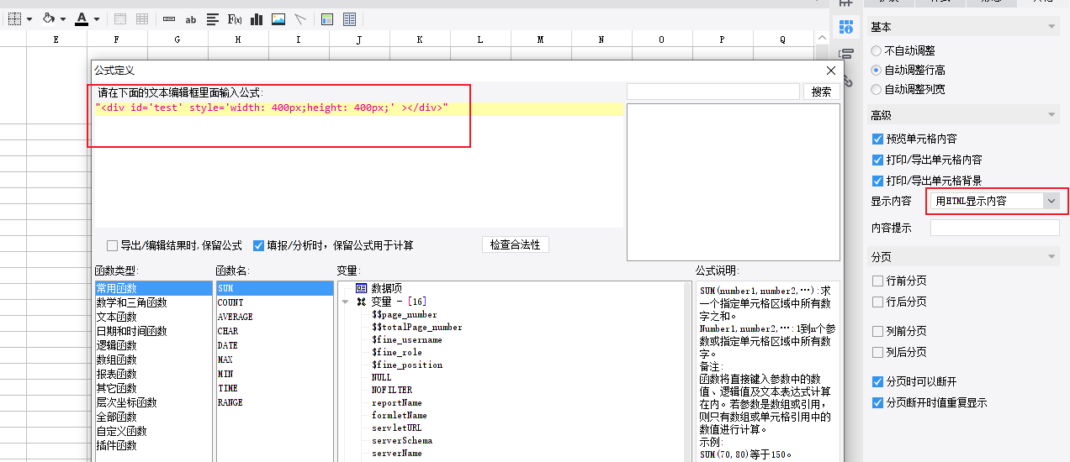This screenshot has width=1070, height=462.
Task: Click the 搜索 button
Action: click(x=822, y=92)
